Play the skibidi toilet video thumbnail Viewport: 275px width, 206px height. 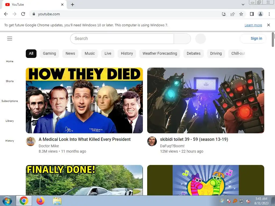(205, 100)
